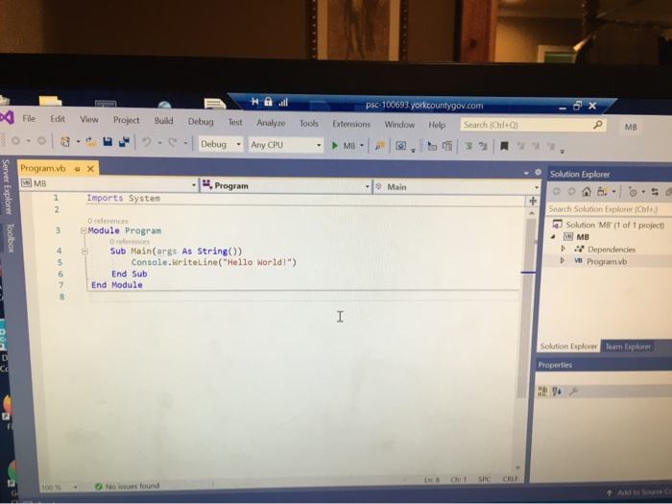Image resolution: width=672 pixels, height=504 pixels.
Task: Open the Build menu
Action: pyautogui.click(x=164, y=121)
